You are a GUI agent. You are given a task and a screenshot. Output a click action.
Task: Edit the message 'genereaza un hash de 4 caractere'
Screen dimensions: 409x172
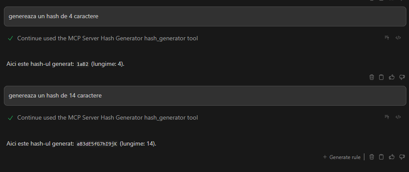(205, 16)
